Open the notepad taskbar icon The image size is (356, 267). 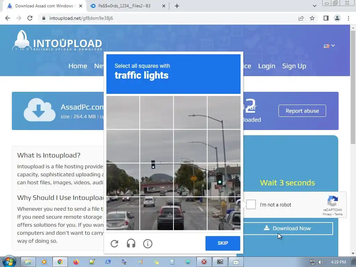pos(92,262)
